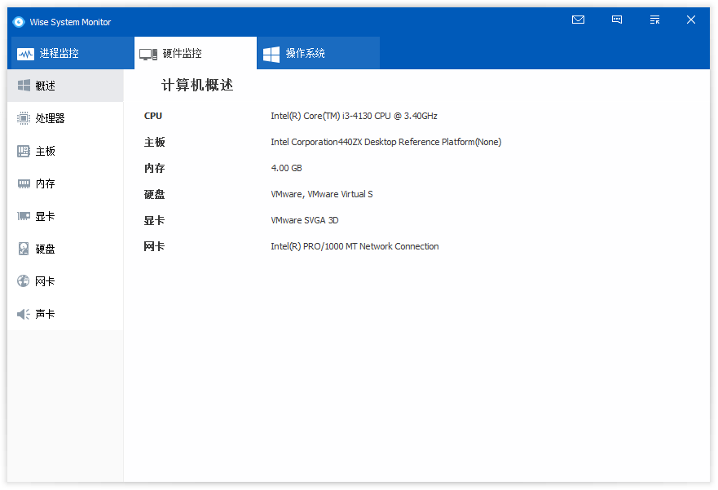718x490 pixels.
Task: Open the 内存 sidebar section
Action: click(65, 183)
